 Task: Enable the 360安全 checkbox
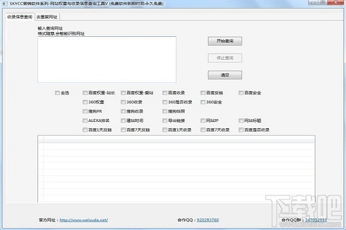point(203,102)
